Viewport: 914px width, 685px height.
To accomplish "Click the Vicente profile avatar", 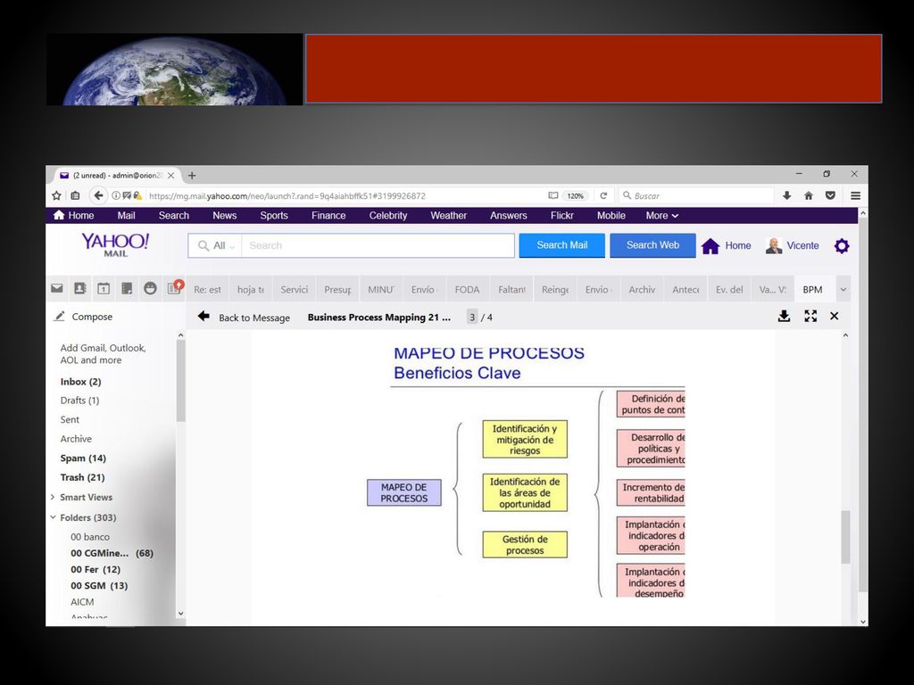I will tap(774, 246).
